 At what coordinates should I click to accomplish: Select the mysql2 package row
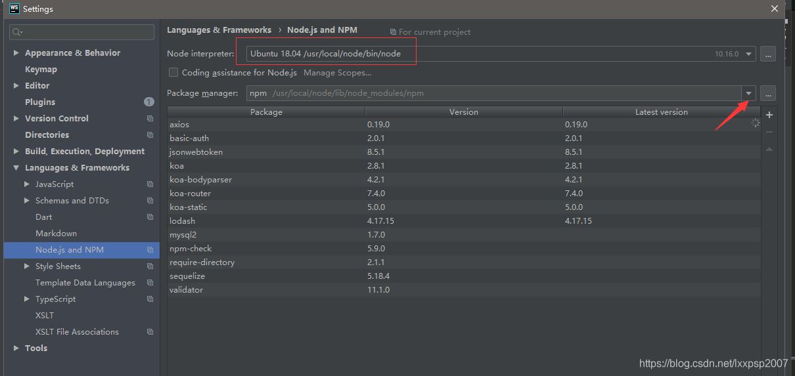464,234
